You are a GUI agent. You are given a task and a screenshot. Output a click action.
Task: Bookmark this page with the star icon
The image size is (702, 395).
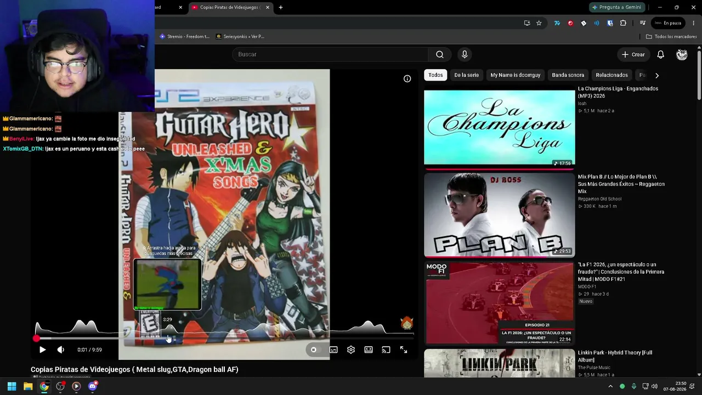point(539,23)
